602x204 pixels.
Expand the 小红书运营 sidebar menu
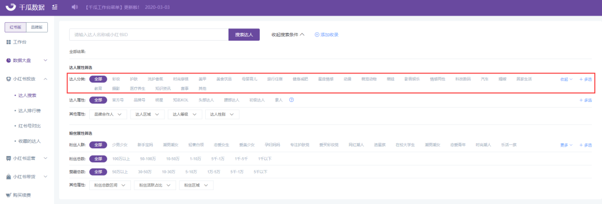pyautogui.click(x=27, y=158)
